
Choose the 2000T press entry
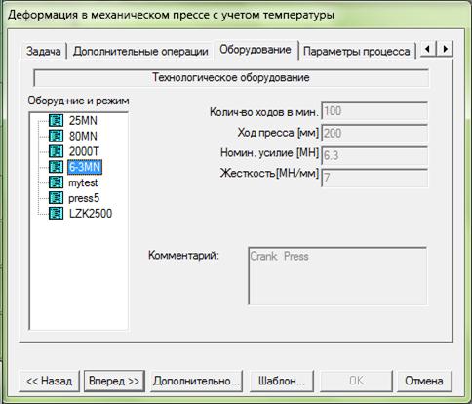[84, 151]
